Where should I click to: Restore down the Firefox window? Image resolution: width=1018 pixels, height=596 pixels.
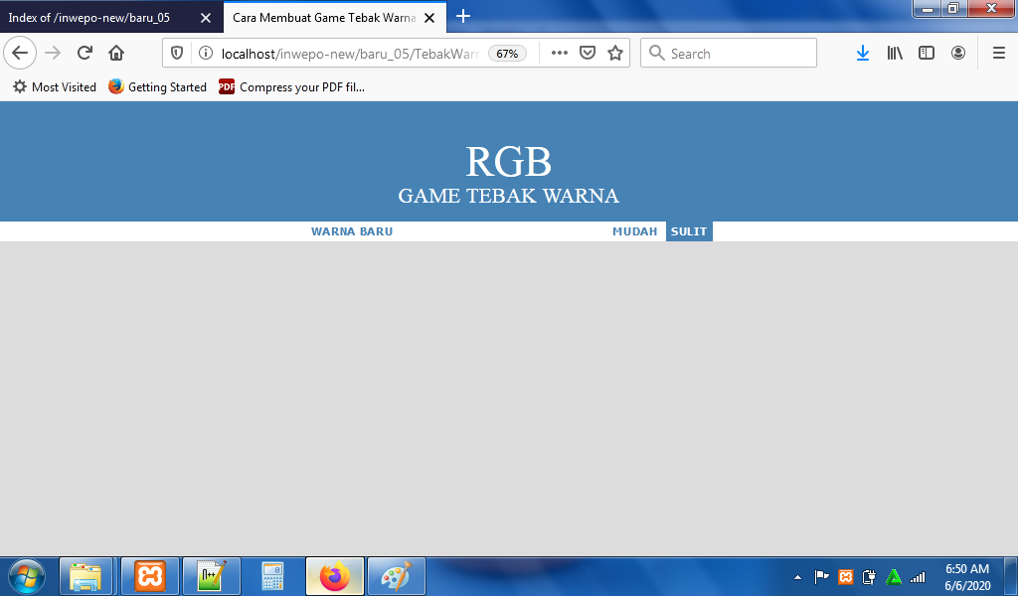pyautogui.click(x=953, y=8)
